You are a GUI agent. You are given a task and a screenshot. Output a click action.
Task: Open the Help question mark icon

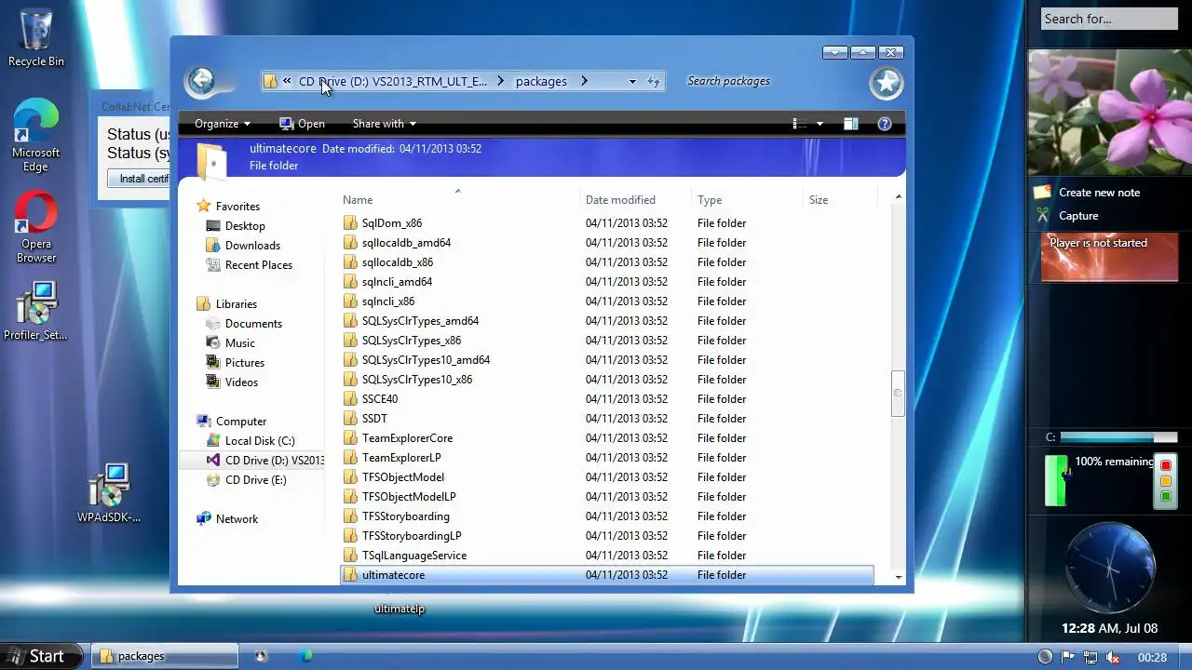click(885, 124)
